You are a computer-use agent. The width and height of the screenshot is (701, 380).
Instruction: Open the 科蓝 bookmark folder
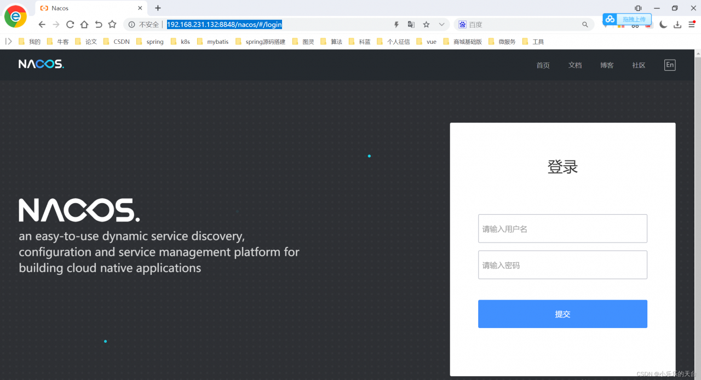360,42
